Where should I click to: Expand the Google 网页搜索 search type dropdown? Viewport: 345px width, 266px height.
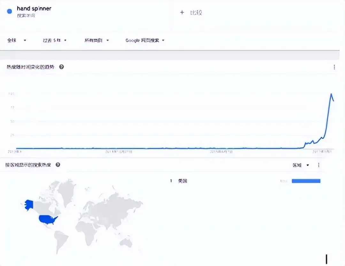click(145, 40)
